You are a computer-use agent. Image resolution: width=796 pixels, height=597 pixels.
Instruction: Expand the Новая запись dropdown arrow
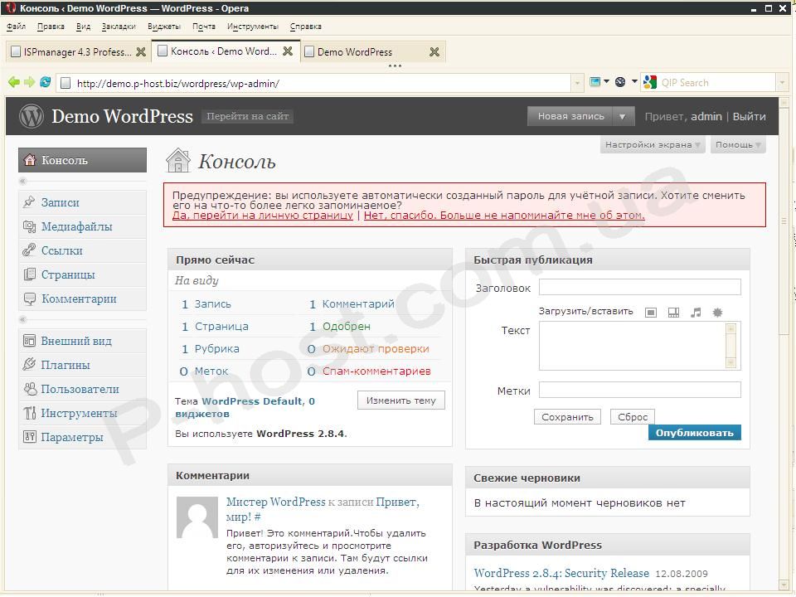pos(623,116)
